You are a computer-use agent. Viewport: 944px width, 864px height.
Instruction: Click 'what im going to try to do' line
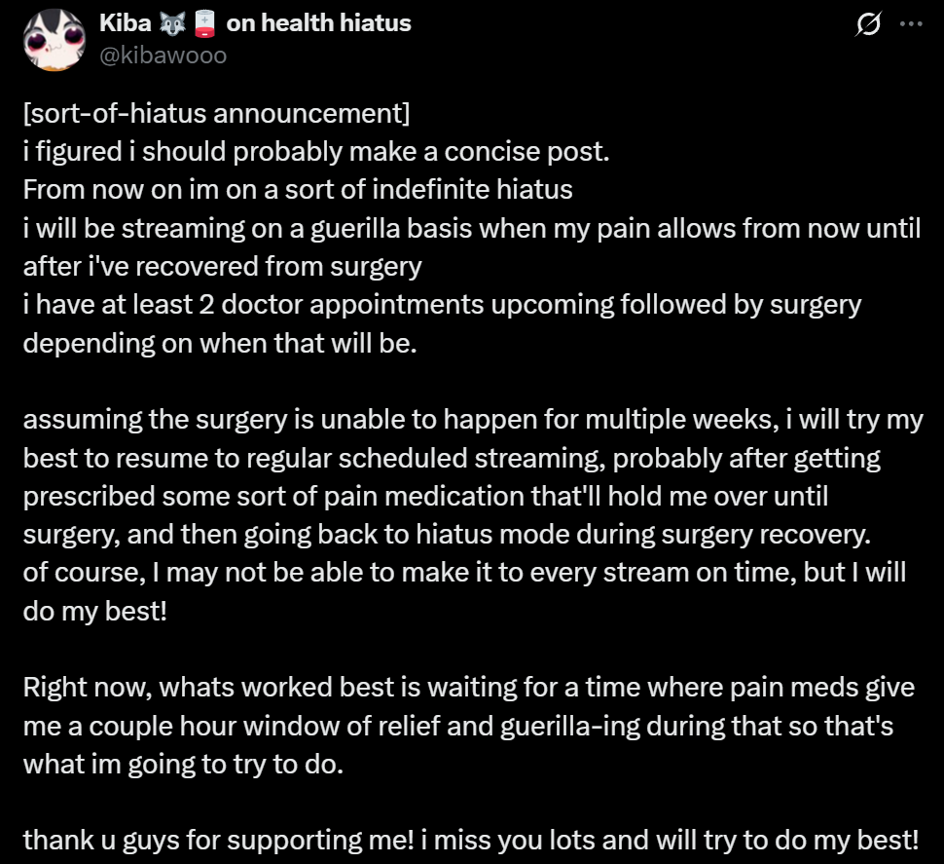tap(183, 764)
